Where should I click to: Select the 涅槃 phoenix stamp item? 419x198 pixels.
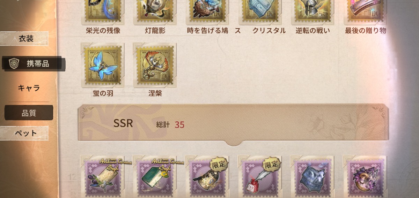click(155, 65)
